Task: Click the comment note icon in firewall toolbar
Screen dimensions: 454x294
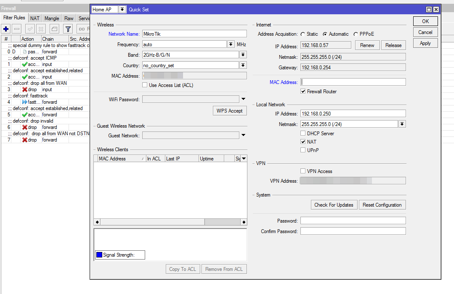Action: click(x=54, y=29)
